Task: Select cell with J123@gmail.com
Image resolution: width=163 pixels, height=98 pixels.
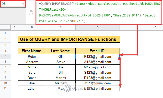Action: pos(98,83)
